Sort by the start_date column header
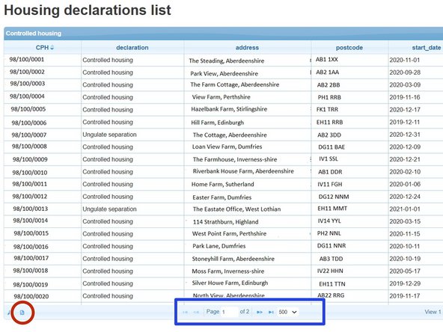 coord(426,47)
